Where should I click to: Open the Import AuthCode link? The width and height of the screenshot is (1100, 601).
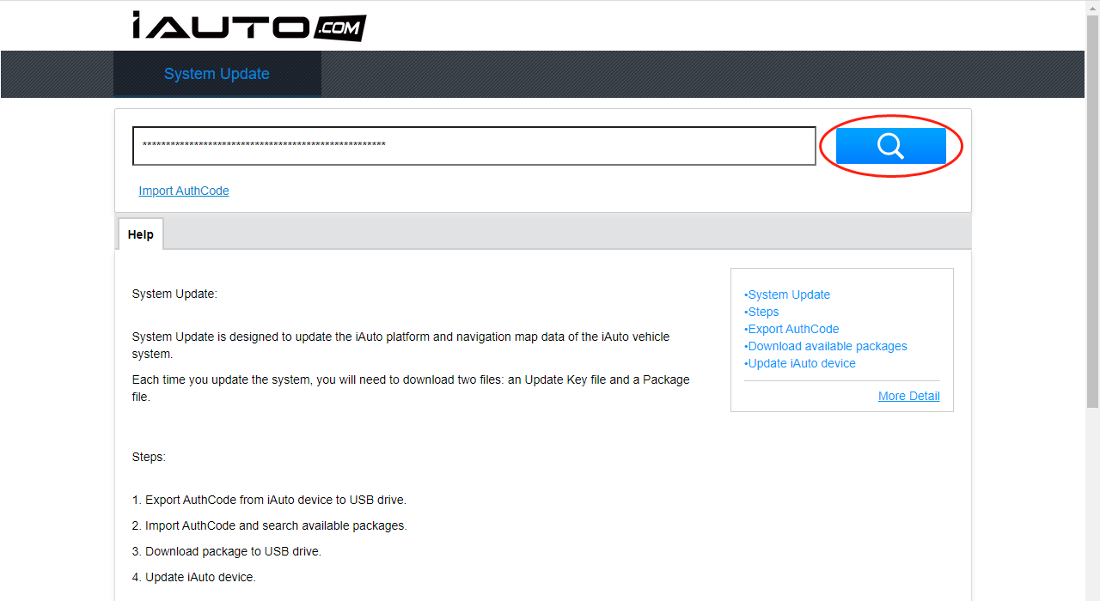pos(184,191)
